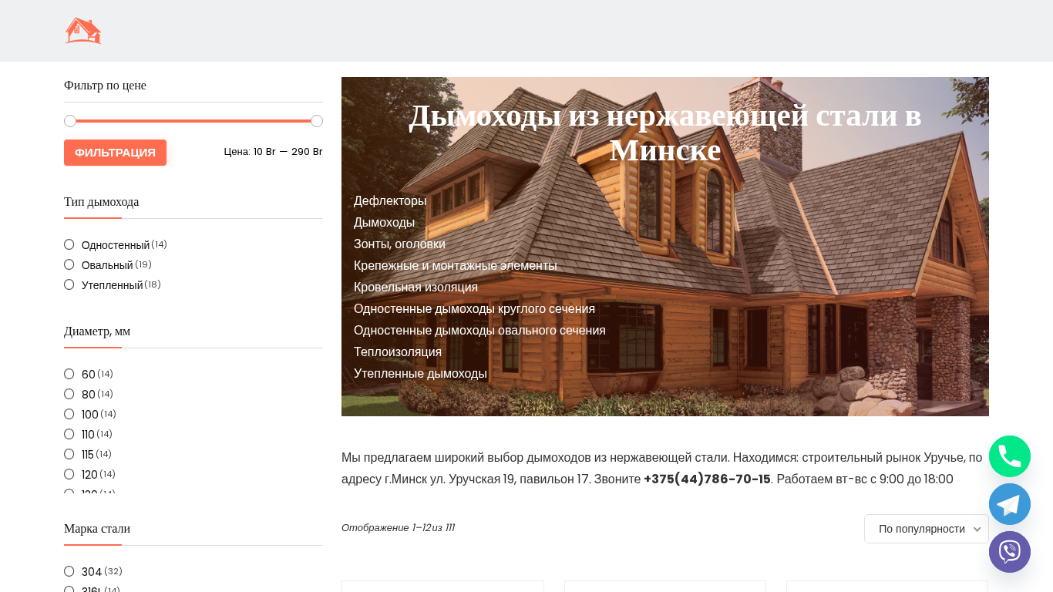The height and width of the screenshot is (592, 1053).
Task: Open Одностенные дымоходы круглого сечения link
Action: tap(474, 308)
